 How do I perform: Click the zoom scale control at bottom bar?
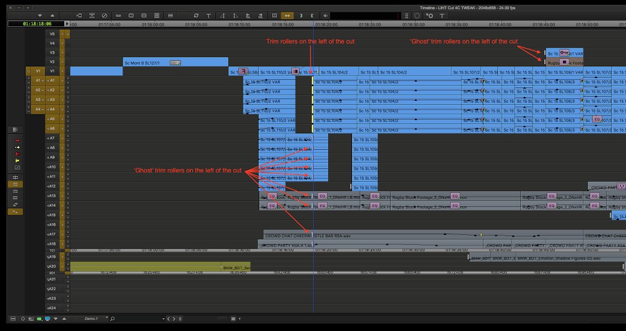click(x=221, y=319)
